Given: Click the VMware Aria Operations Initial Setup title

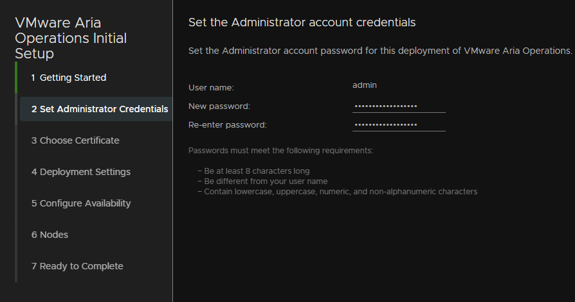Looking at the screenshot, I should coord(71,38).
